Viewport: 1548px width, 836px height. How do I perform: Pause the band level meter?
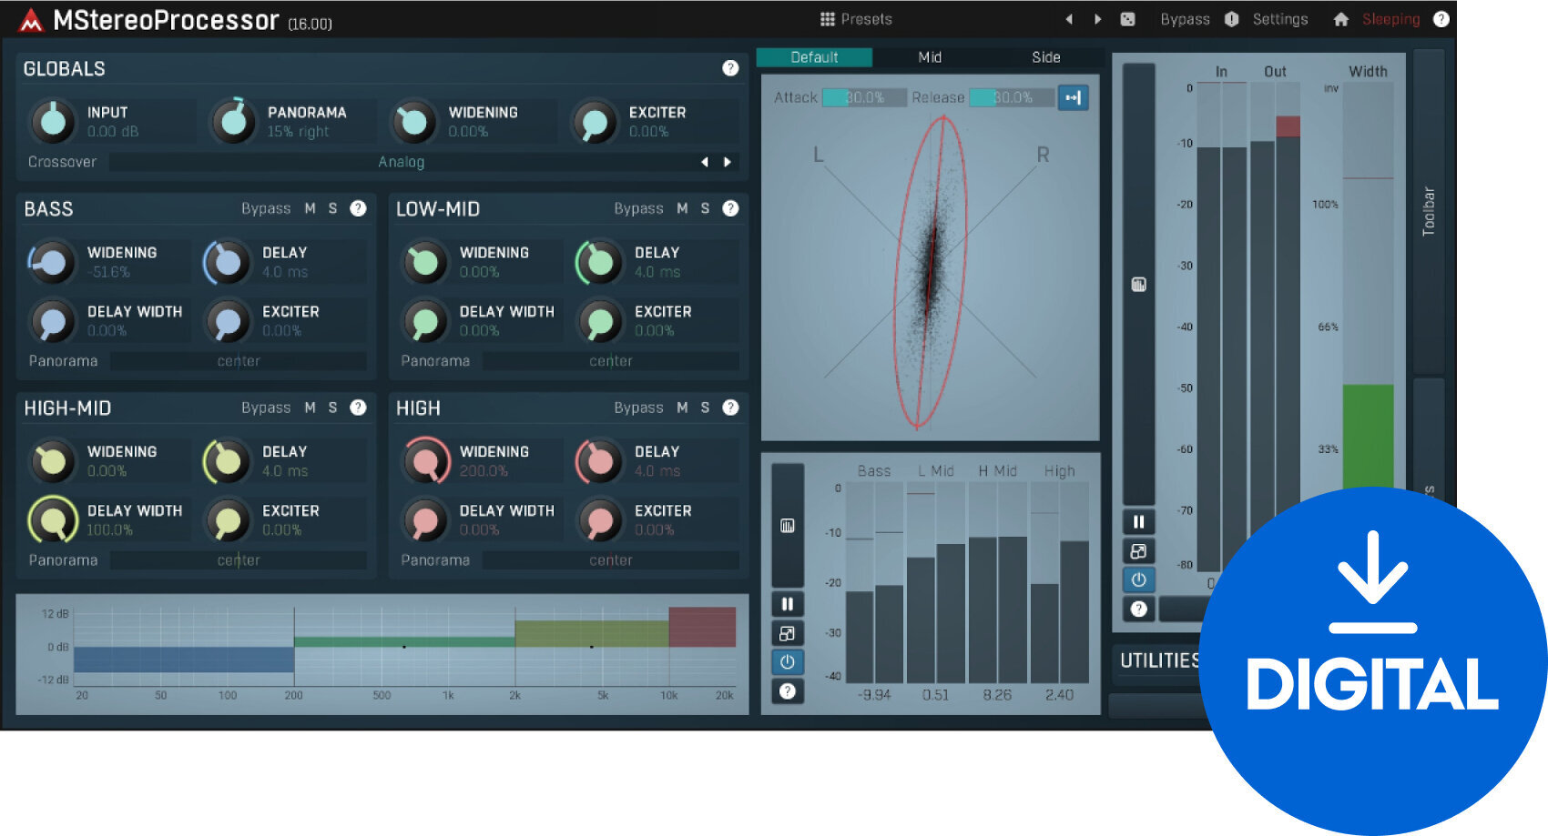coord(788,604)
